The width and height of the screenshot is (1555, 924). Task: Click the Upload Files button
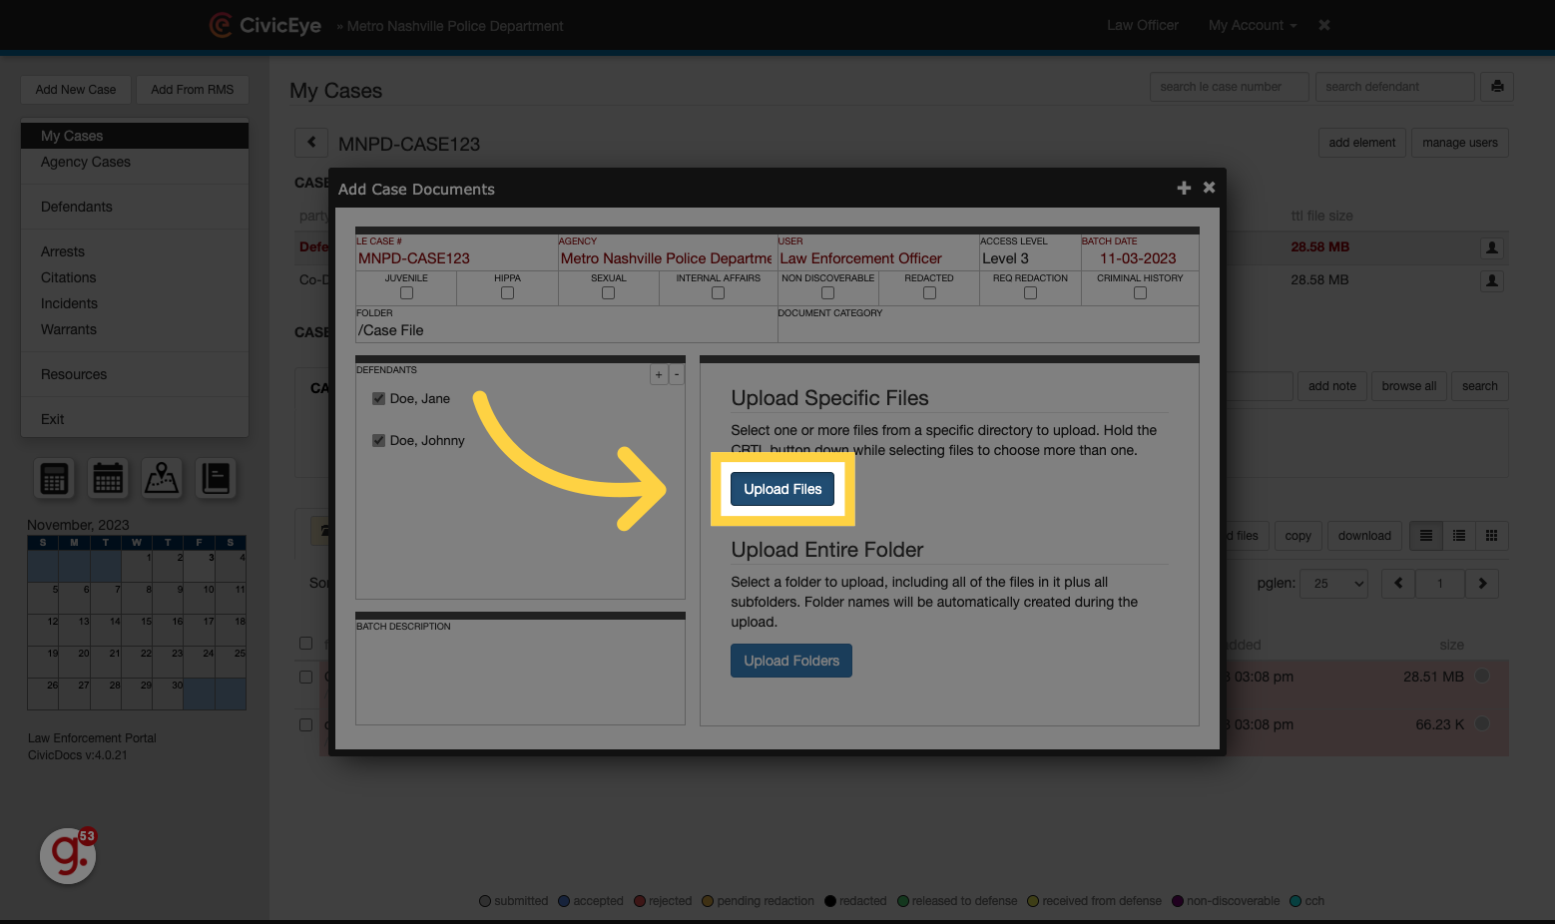[x=782, y=489]
